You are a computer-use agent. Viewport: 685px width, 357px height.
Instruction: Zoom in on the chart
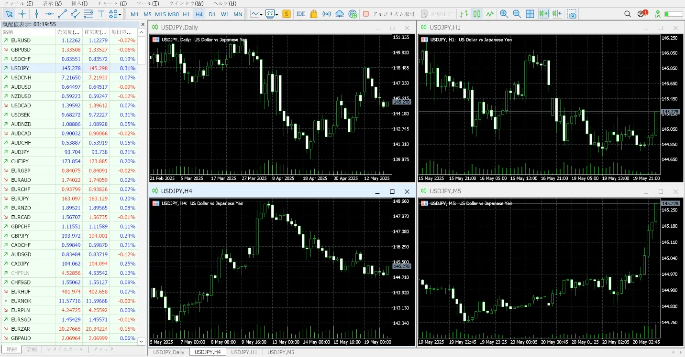pos(504,14)
